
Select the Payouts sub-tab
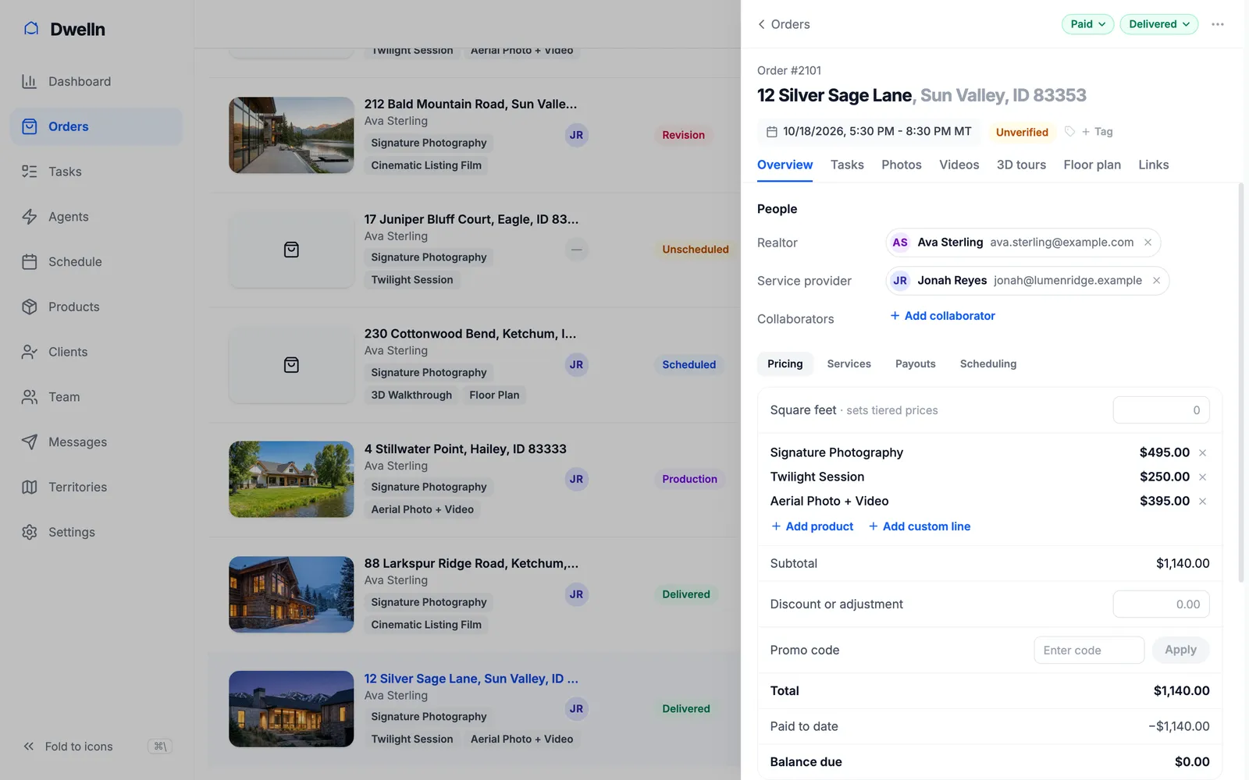[916, 364]
